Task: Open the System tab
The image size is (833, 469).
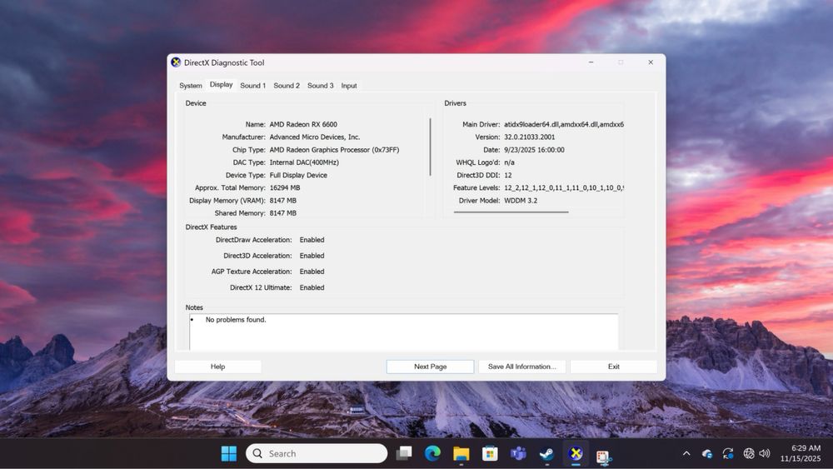Action: pos(190,86)
